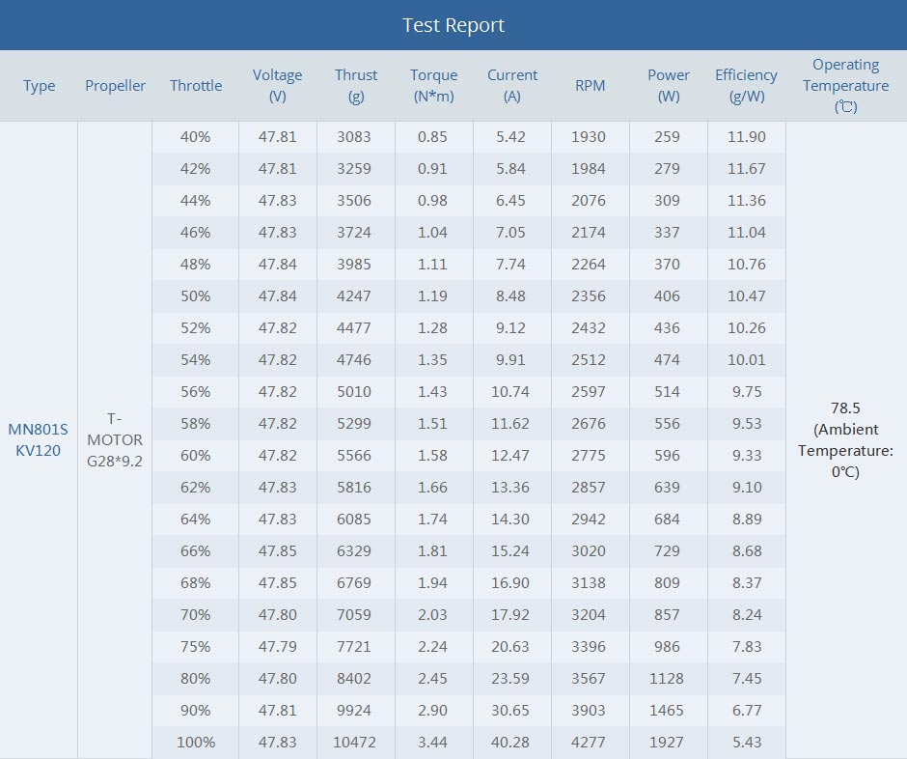Click the MN801S KV120 type cell

39,439
